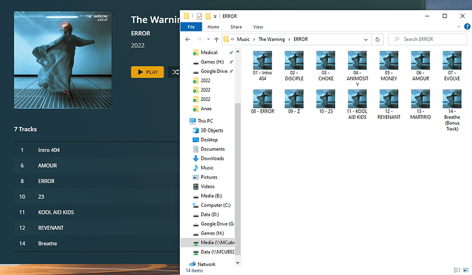Viewport: 472px width, 275px height.
Task: Click the PLAY button for the ERROR album
Action: [148, 72]
